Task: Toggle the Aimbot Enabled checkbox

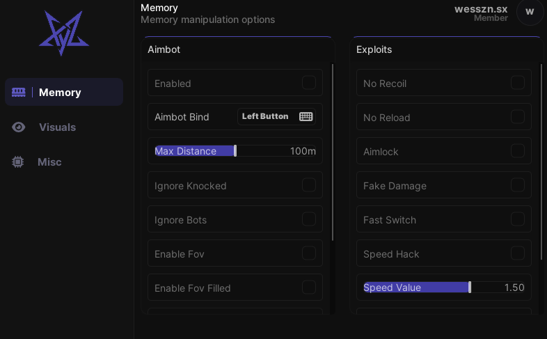Action: pos(309,83)
